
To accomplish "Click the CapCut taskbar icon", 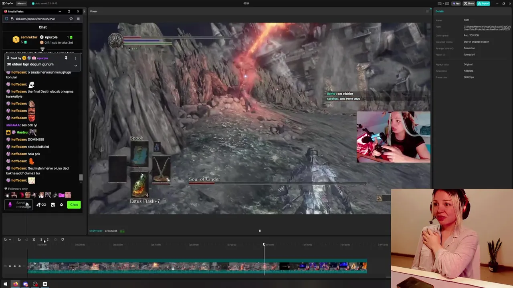I will tap(45, 284).
